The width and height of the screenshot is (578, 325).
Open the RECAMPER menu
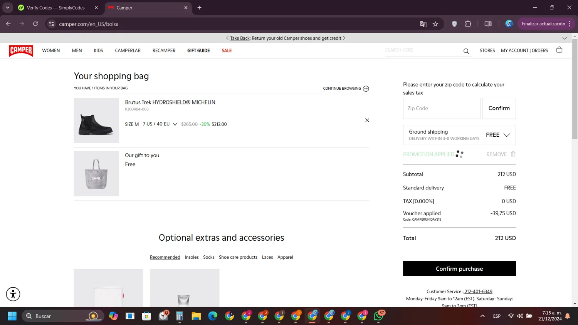pos(164,50)
